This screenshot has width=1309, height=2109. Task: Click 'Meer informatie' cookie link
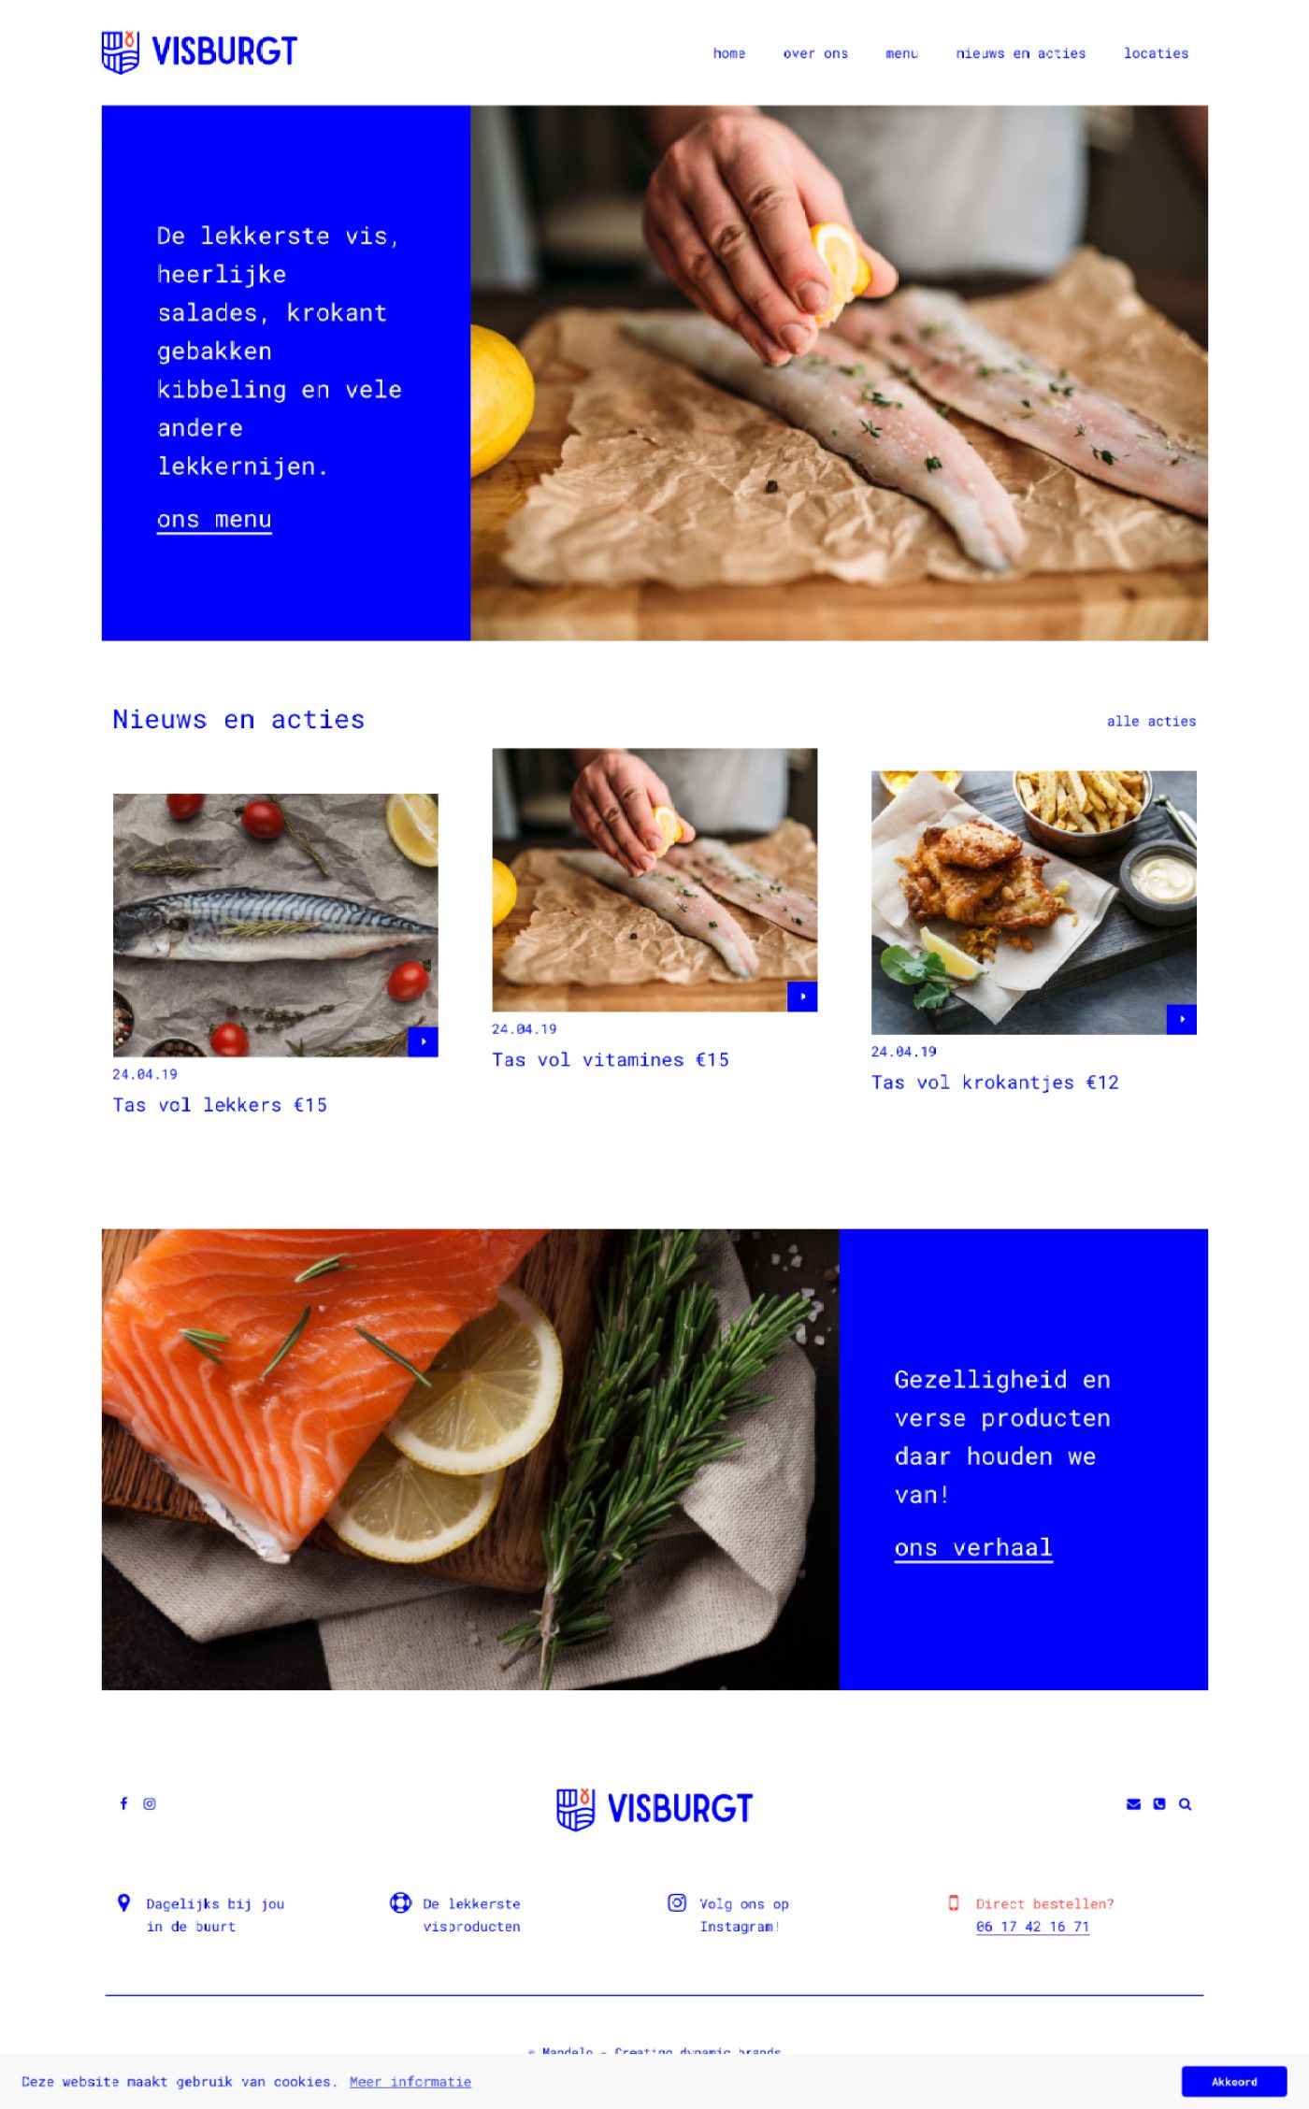click(410, 2082)
